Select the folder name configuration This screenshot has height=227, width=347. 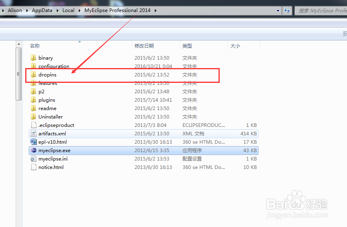tap(54, 66)
